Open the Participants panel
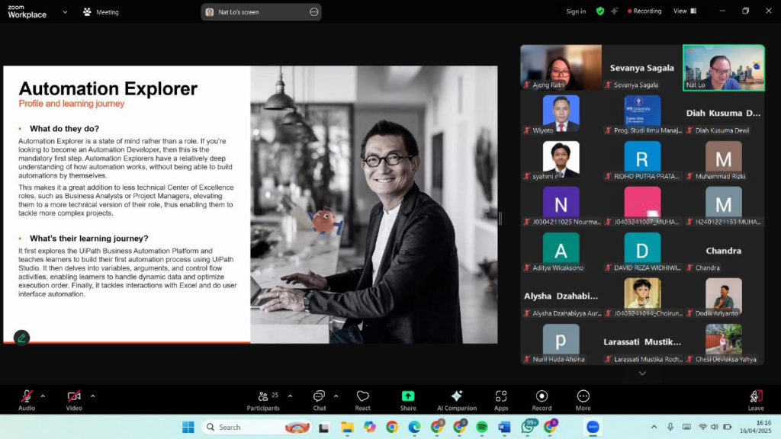This screenshot has height=439, width=781. pos(263,400)
